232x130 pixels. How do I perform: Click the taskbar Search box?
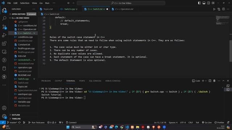(x=84, y=127)
